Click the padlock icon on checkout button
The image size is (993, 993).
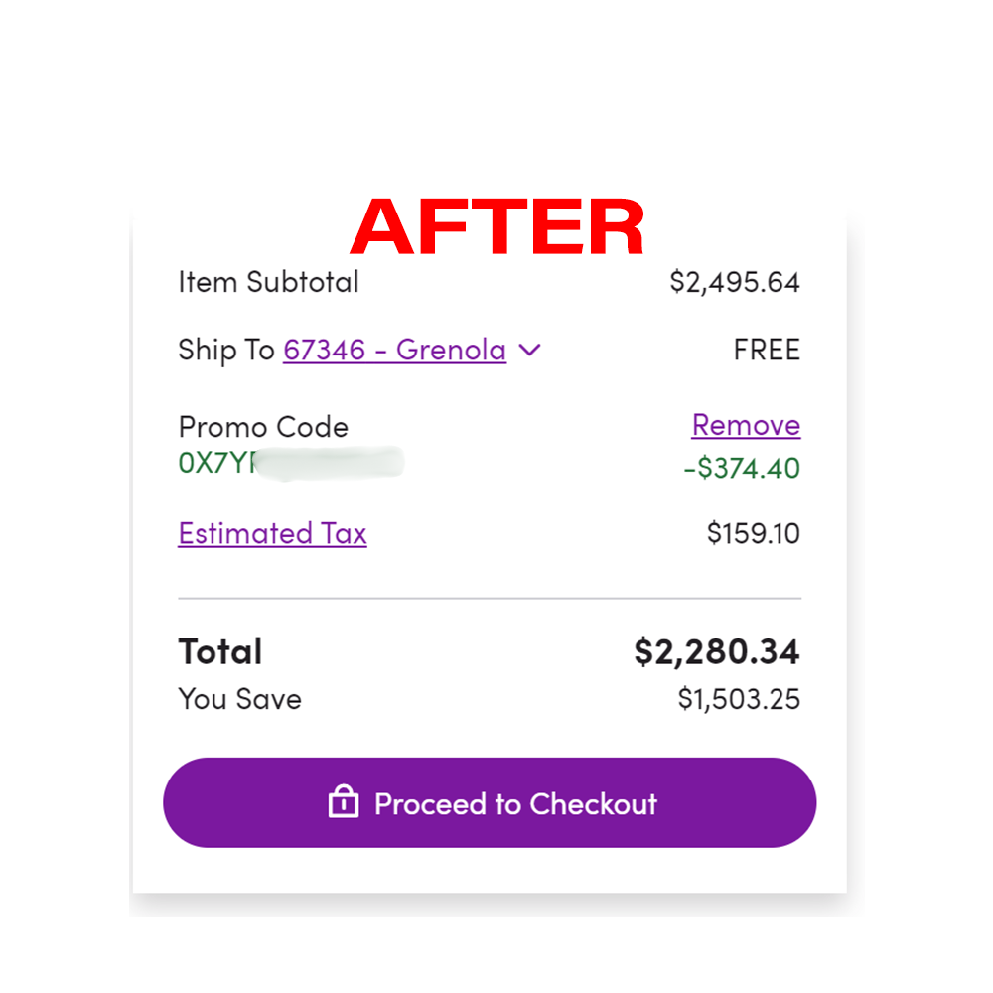tap(343, 802)
